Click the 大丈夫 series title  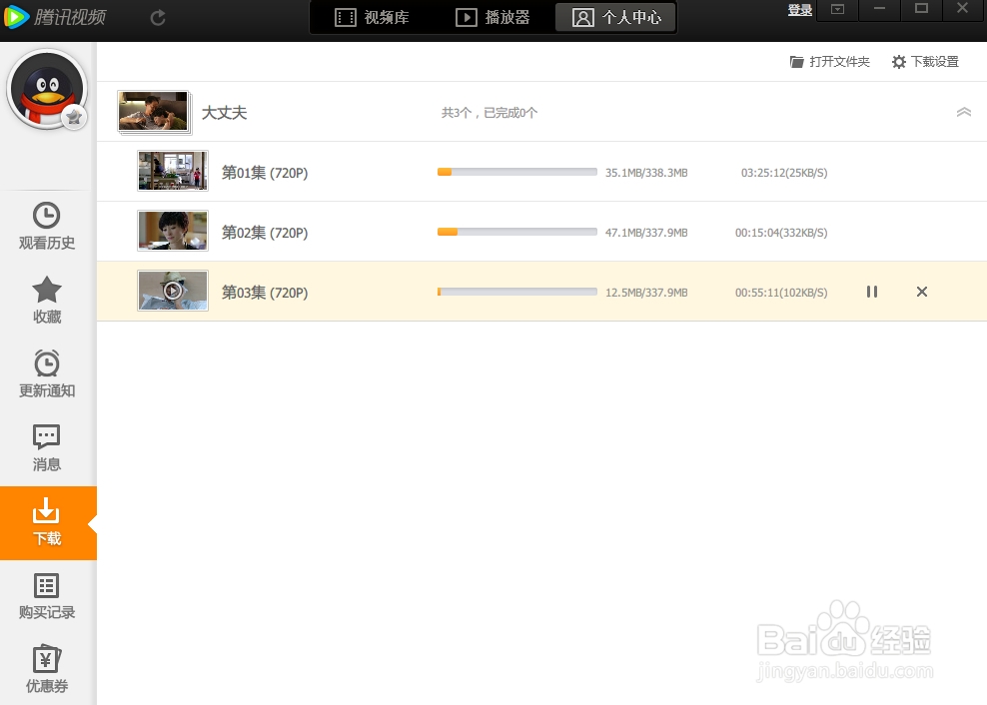click(x=224, y=113)
